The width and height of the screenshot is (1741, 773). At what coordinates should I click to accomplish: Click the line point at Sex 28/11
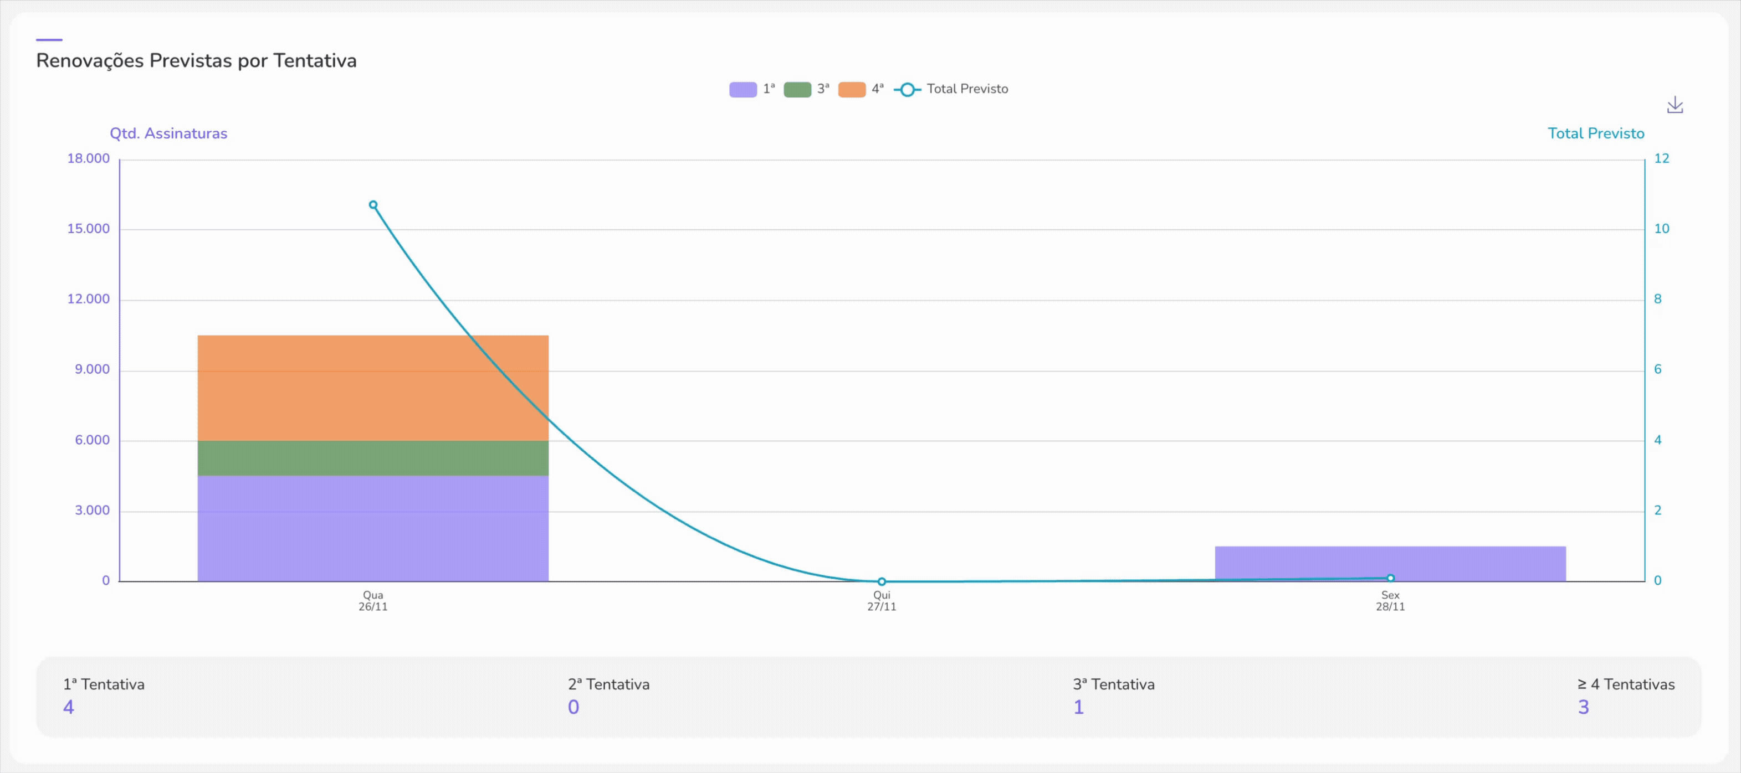pyautogui.click(x=1390, y=578)
